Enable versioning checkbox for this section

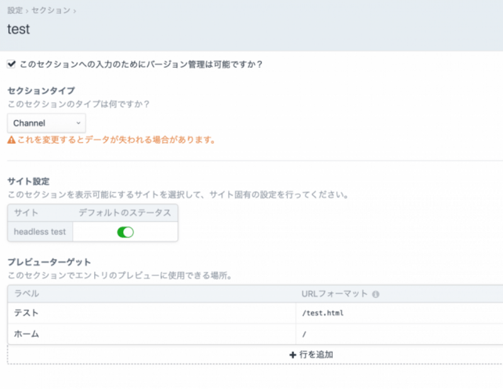tap(11, 64)
